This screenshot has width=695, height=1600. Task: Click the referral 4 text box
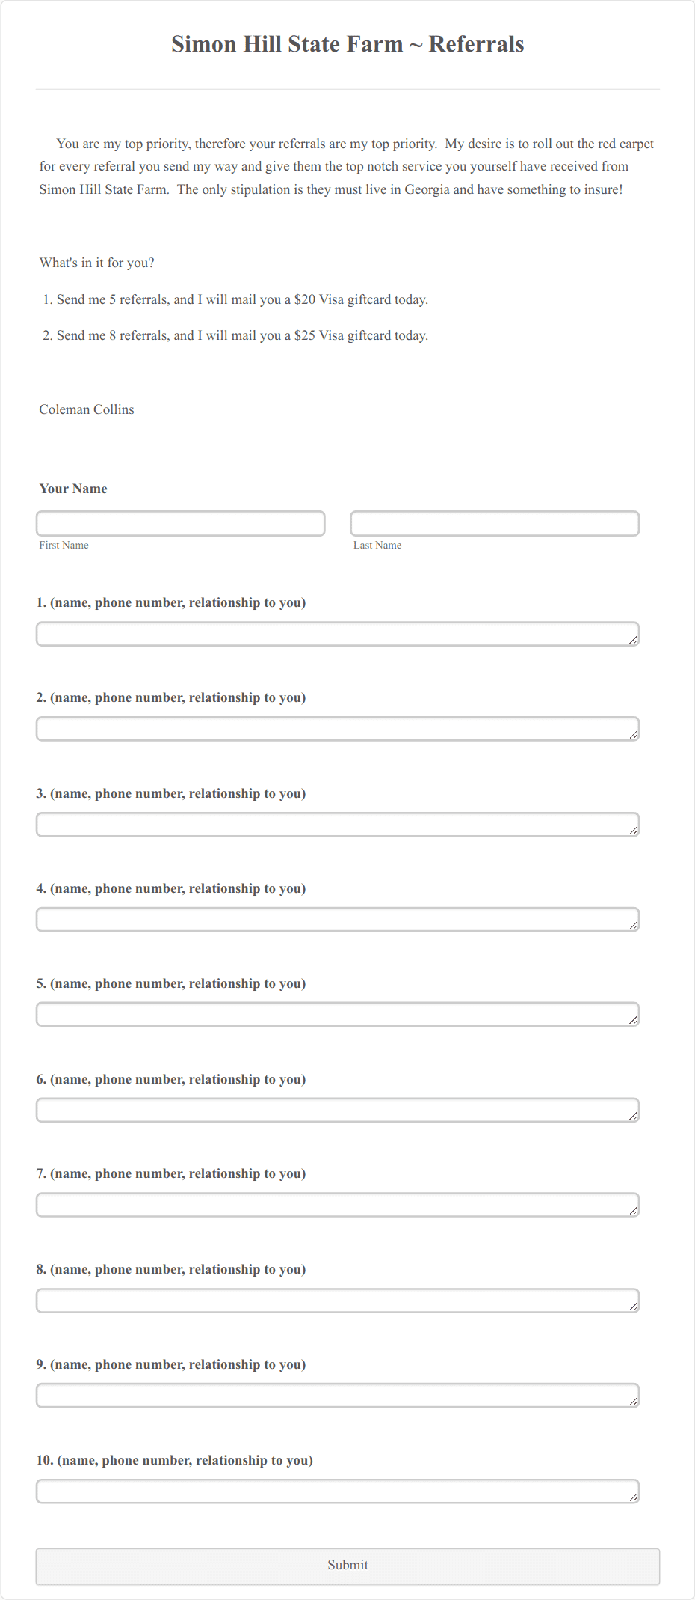point(336,920)
